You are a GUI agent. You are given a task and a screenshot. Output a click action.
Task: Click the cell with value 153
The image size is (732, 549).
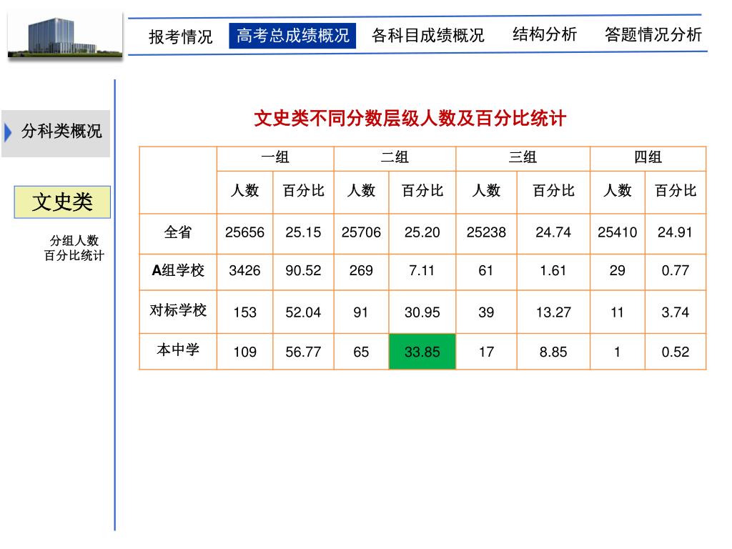244,312
